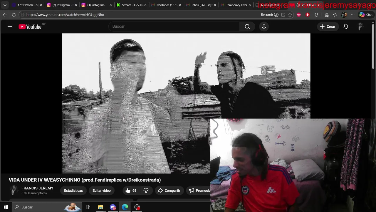Dislike the video with thumbs down
The image size is (376, 212).
coord(146,191)
